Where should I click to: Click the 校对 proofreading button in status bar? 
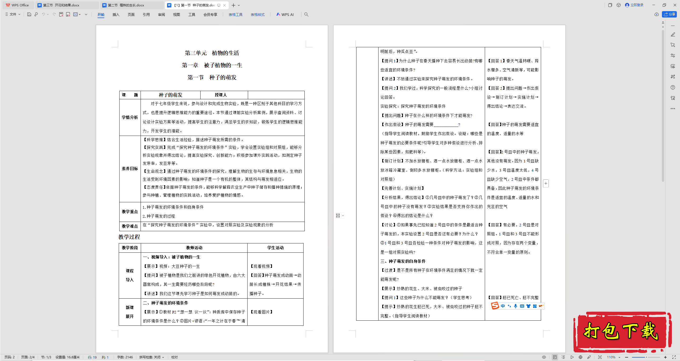(175, 357)
